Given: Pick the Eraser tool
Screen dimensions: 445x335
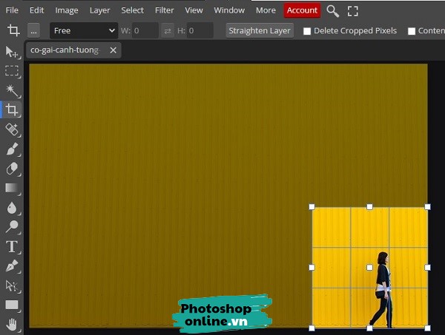Looking at the screenshot, I should pyautogui.click(x=12, y=169).
